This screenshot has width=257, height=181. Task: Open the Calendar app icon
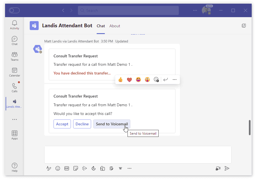(x=15, y=72)
